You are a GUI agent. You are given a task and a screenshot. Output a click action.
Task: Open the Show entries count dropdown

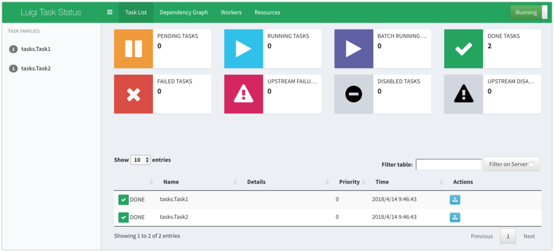click(141, 160)
